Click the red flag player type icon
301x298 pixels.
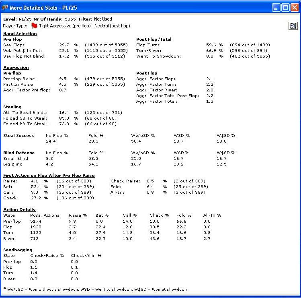coord(34,26)
